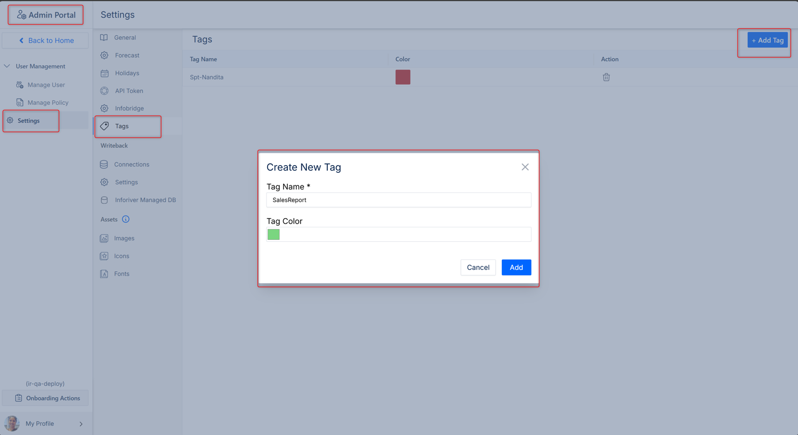Click the API Token icon
Viewport: 798px width, 435px height.
click(104, 91)
